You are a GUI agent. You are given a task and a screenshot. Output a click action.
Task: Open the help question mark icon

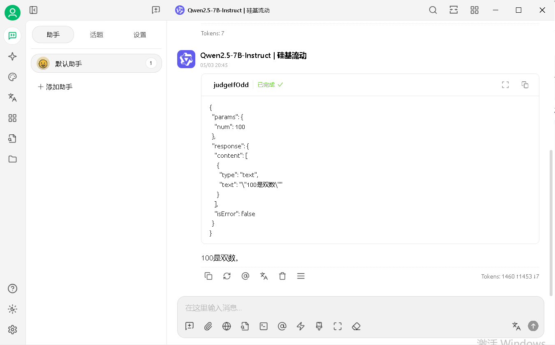(x=13, y=289)
